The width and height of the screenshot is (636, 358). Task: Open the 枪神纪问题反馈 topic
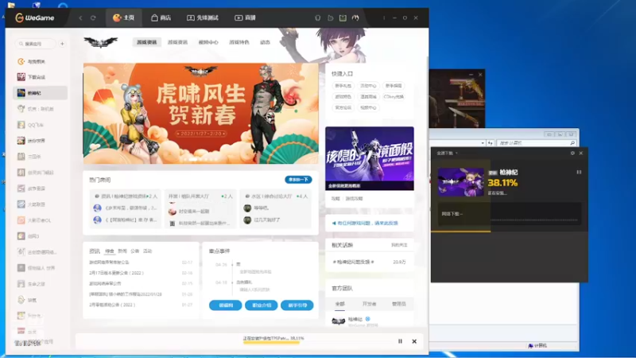[353, 263]
